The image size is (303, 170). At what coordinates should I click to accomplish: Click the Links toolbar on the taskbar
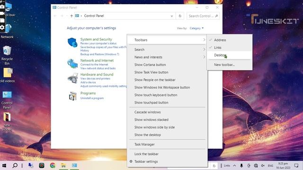click(227, 166)
